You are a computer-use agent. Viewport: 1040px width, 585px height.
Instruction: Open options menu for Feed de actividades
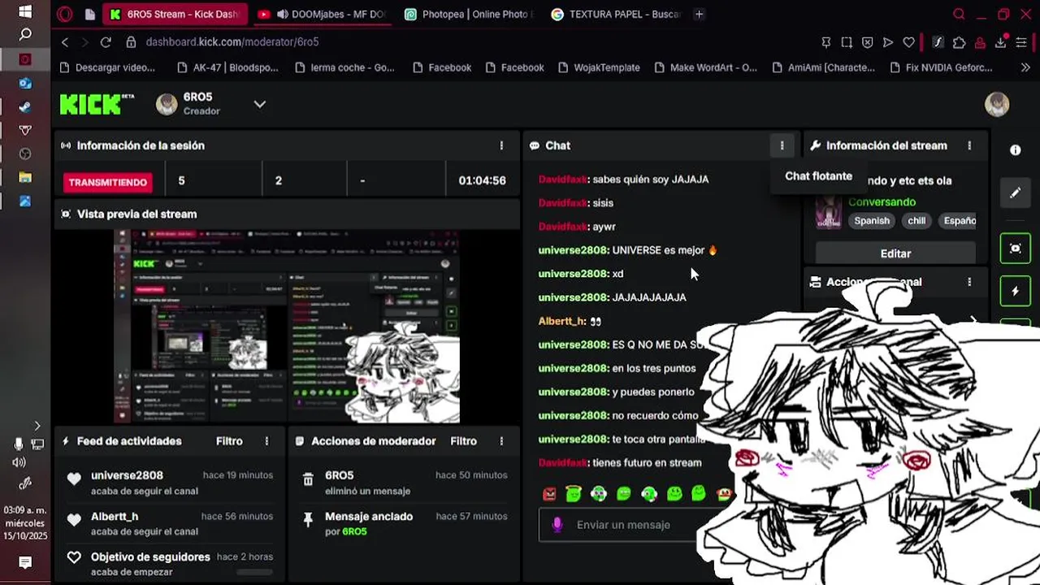pos(266,441)
